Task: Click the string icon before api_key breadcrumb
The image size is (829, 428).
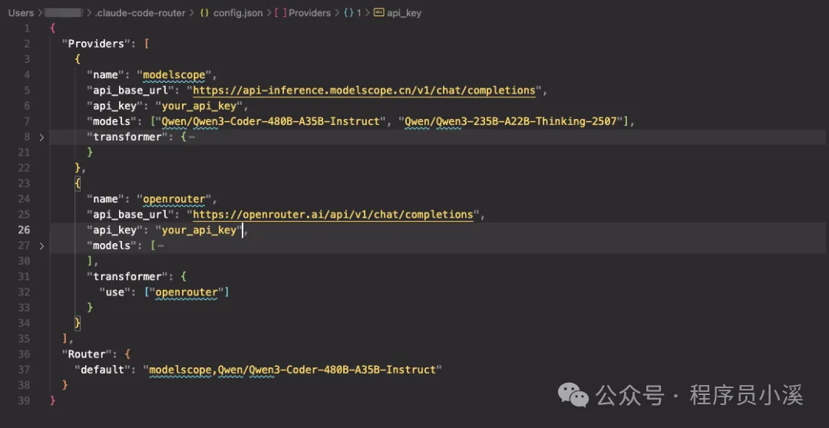Action: 378,13
